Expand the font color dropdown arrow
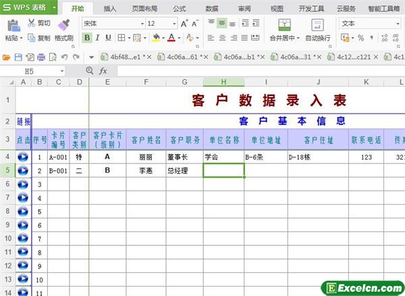This screenshot has width=405, height=296. [179, 38]
